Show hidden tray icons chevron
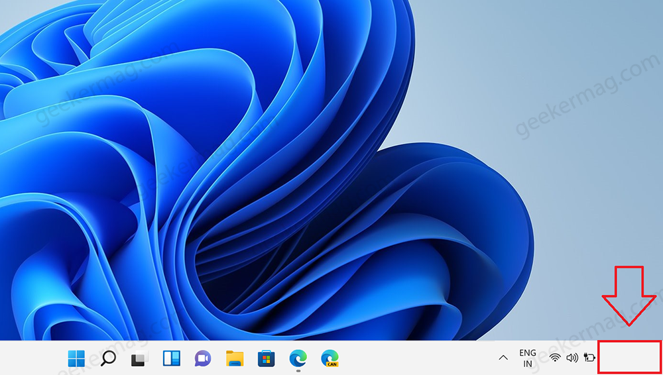This screenshot has height=375, width=663. pos(503,358)
